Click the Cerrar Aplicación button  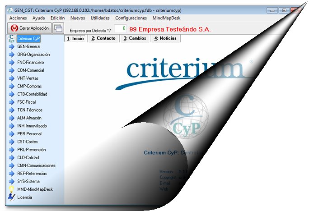(29, 28)
